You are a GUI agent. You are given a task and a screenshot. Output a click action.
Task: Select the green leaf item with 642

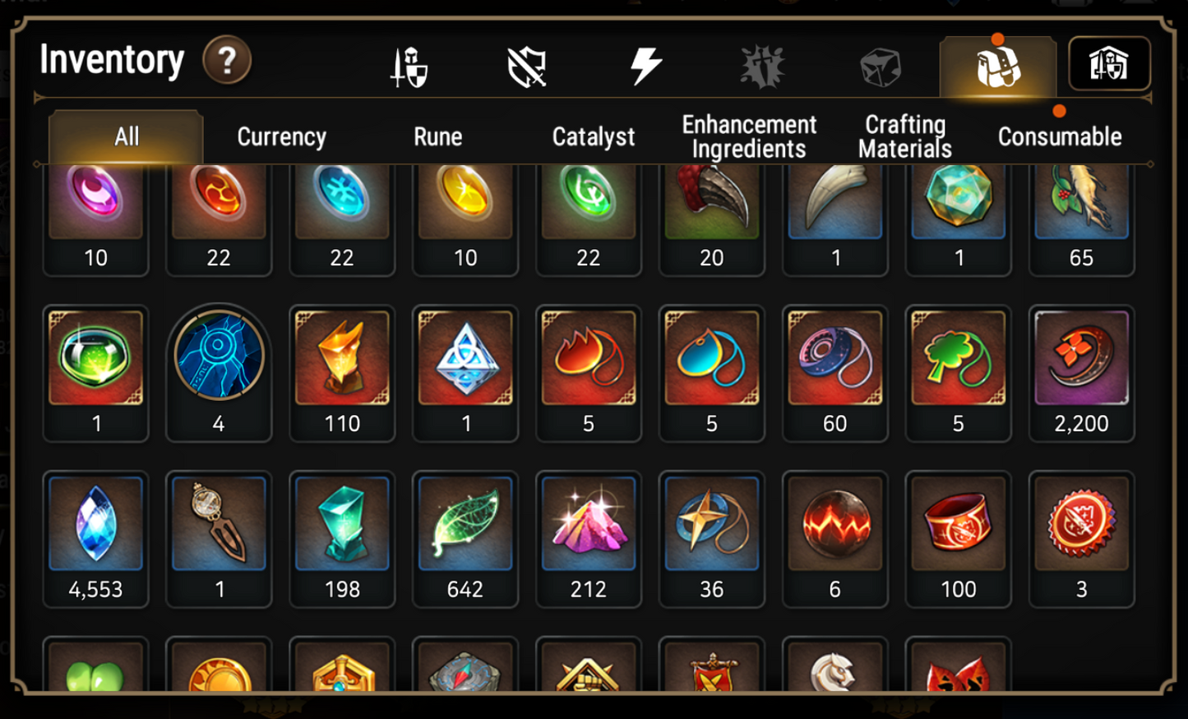[465, 539]
